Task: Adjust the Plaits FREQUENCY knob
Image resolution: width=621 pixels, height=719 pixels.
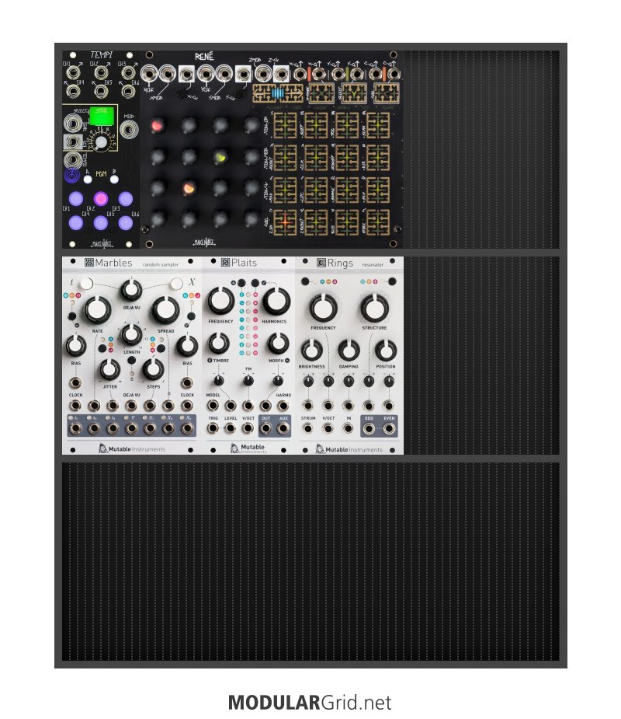Action: pyautogui.click(x=220, y=302)
